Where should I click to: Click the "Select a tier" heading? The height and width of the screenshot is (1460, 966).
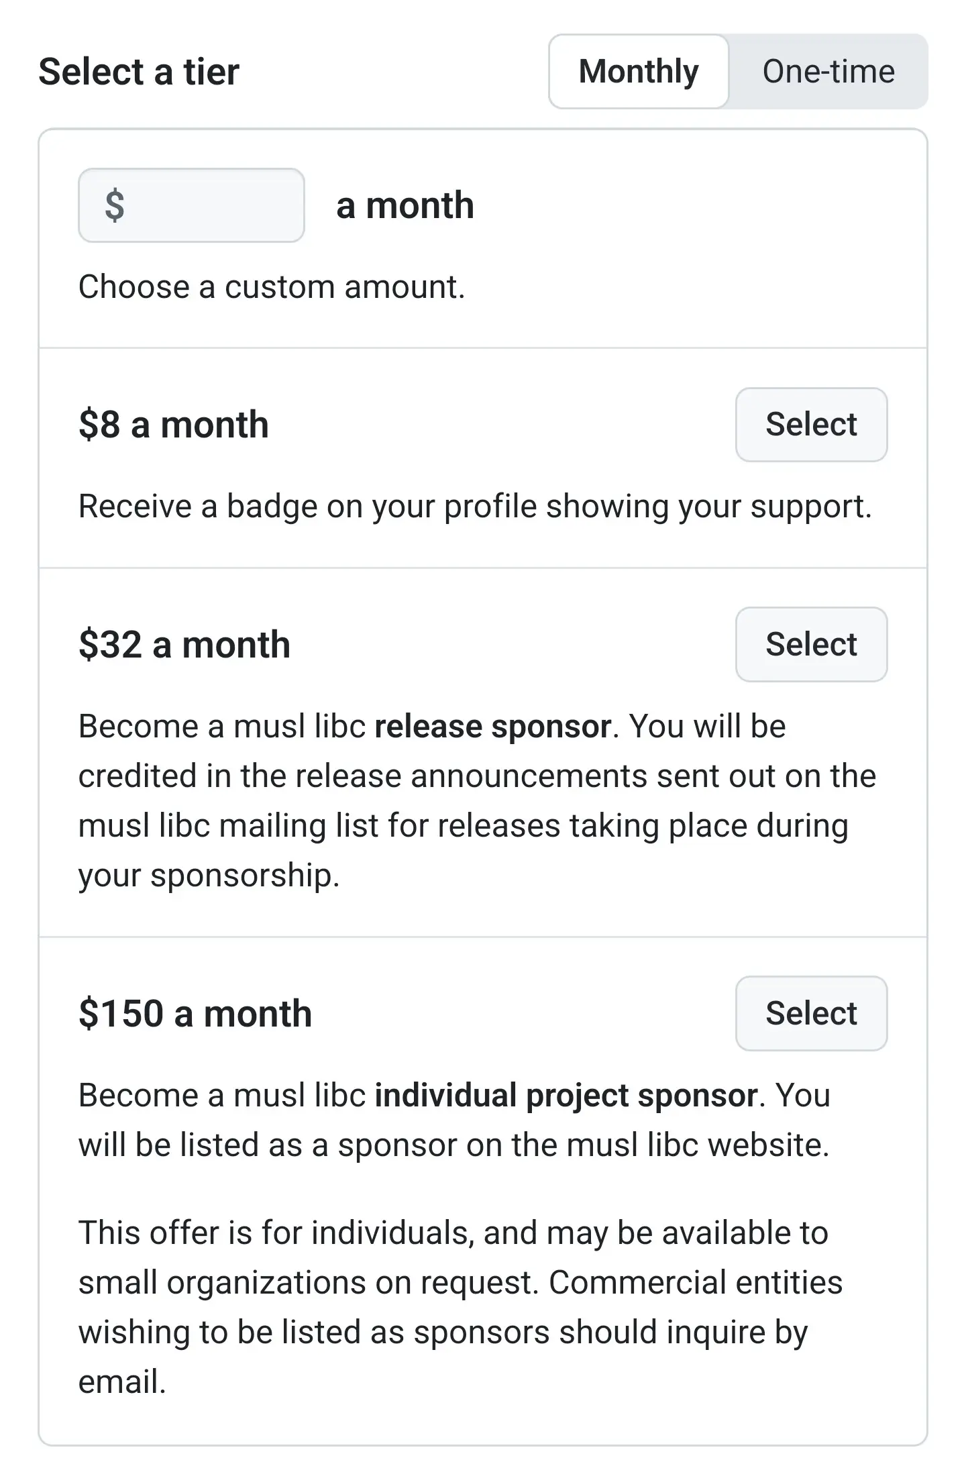(139, 72)
